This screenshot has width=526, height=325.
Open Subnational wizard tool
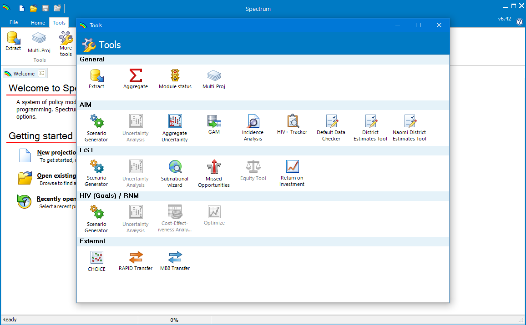coord(175,174)
